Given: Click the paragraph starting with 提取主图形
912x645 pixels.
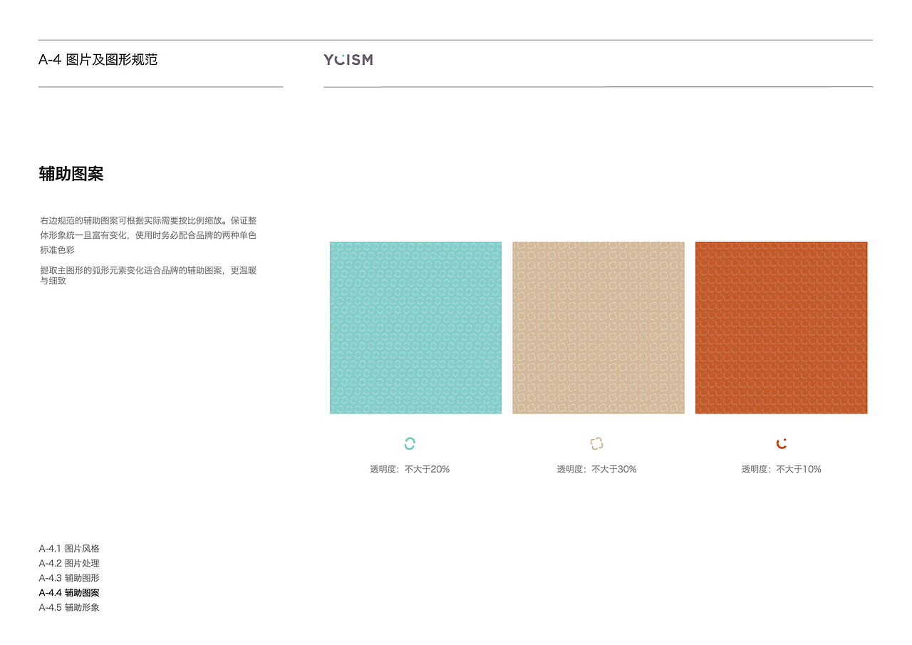Looking at the screenshot, I should tap(148, 275).
